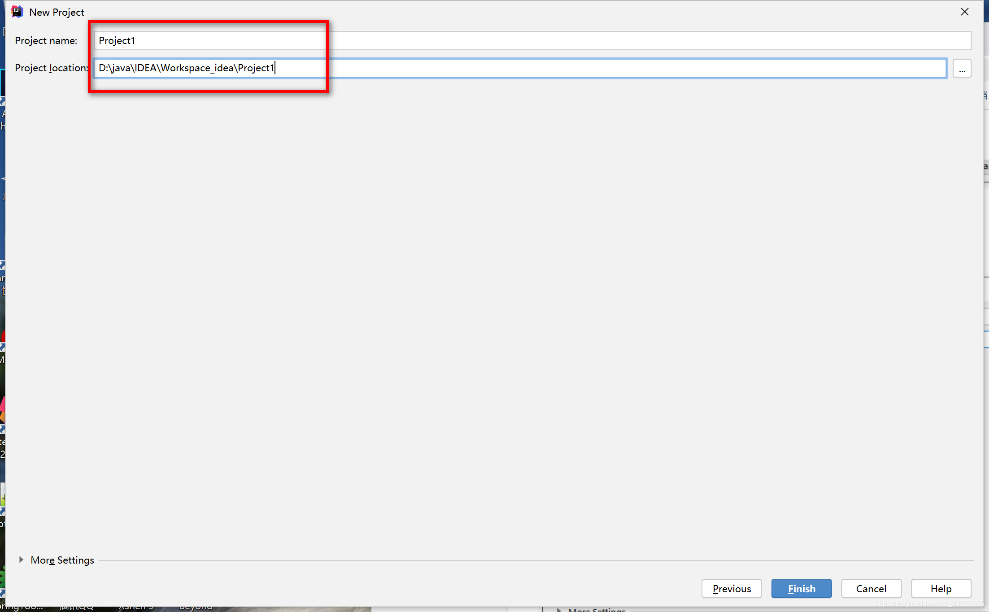The width and height of the screenshot is (989, 612).
Task: Click the "Project name:" label
Action: 46,41
